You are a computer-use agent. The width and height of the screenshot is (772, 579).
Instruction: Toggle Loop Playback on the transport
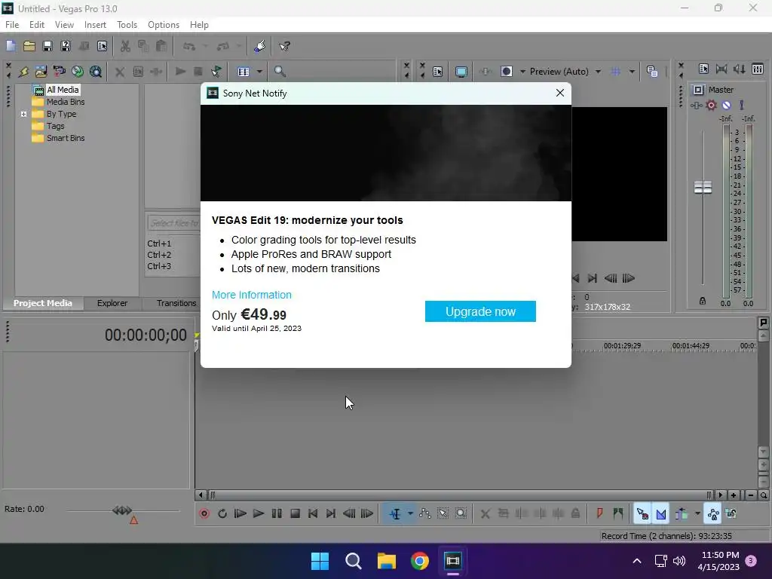click(222, 514)
